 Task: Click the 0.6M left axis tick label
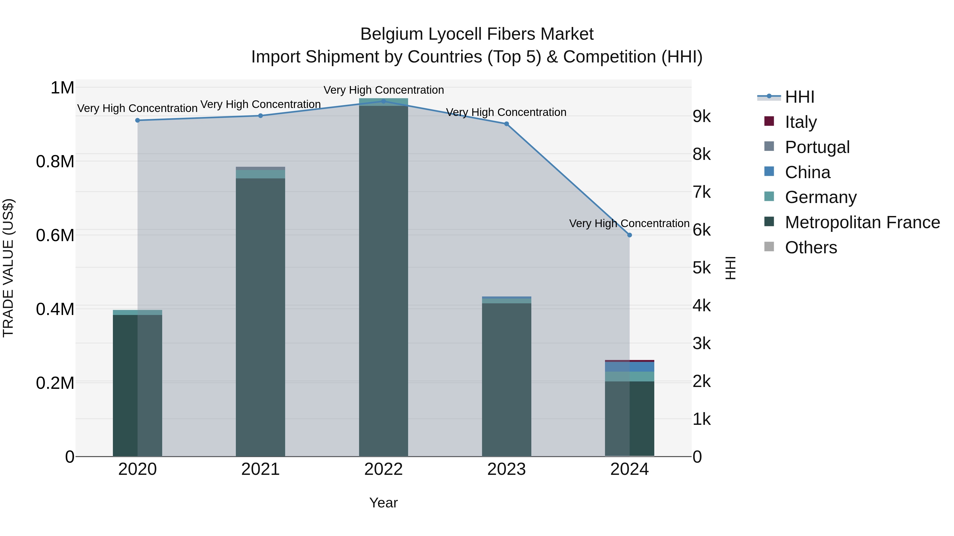tap(55, 235)
